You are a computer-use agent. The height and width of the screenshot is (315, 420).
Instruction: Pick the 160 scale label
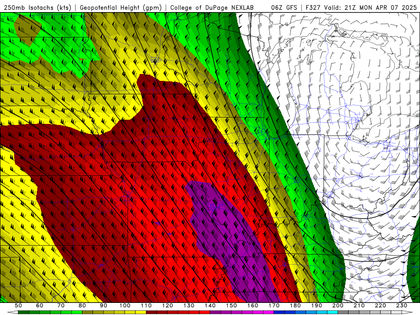click(253, 306)
